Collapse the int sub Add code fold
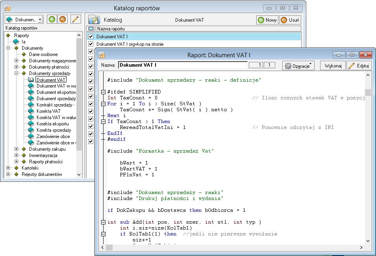The height and width of the screenshot is (256, 376). [x=104, y=222]
